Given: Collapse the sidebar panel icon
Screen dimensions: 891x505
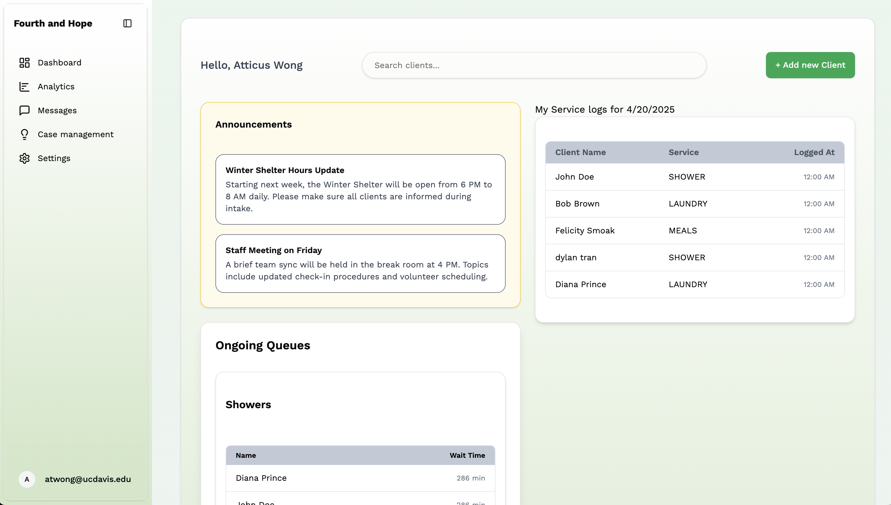Looking at the screenshot, I should [127, 23].
